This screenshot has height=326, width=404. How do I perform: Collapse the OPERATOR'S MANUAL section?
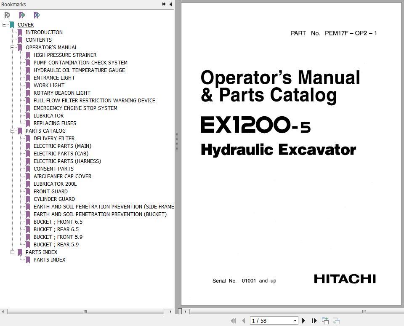tap(12, 48)
